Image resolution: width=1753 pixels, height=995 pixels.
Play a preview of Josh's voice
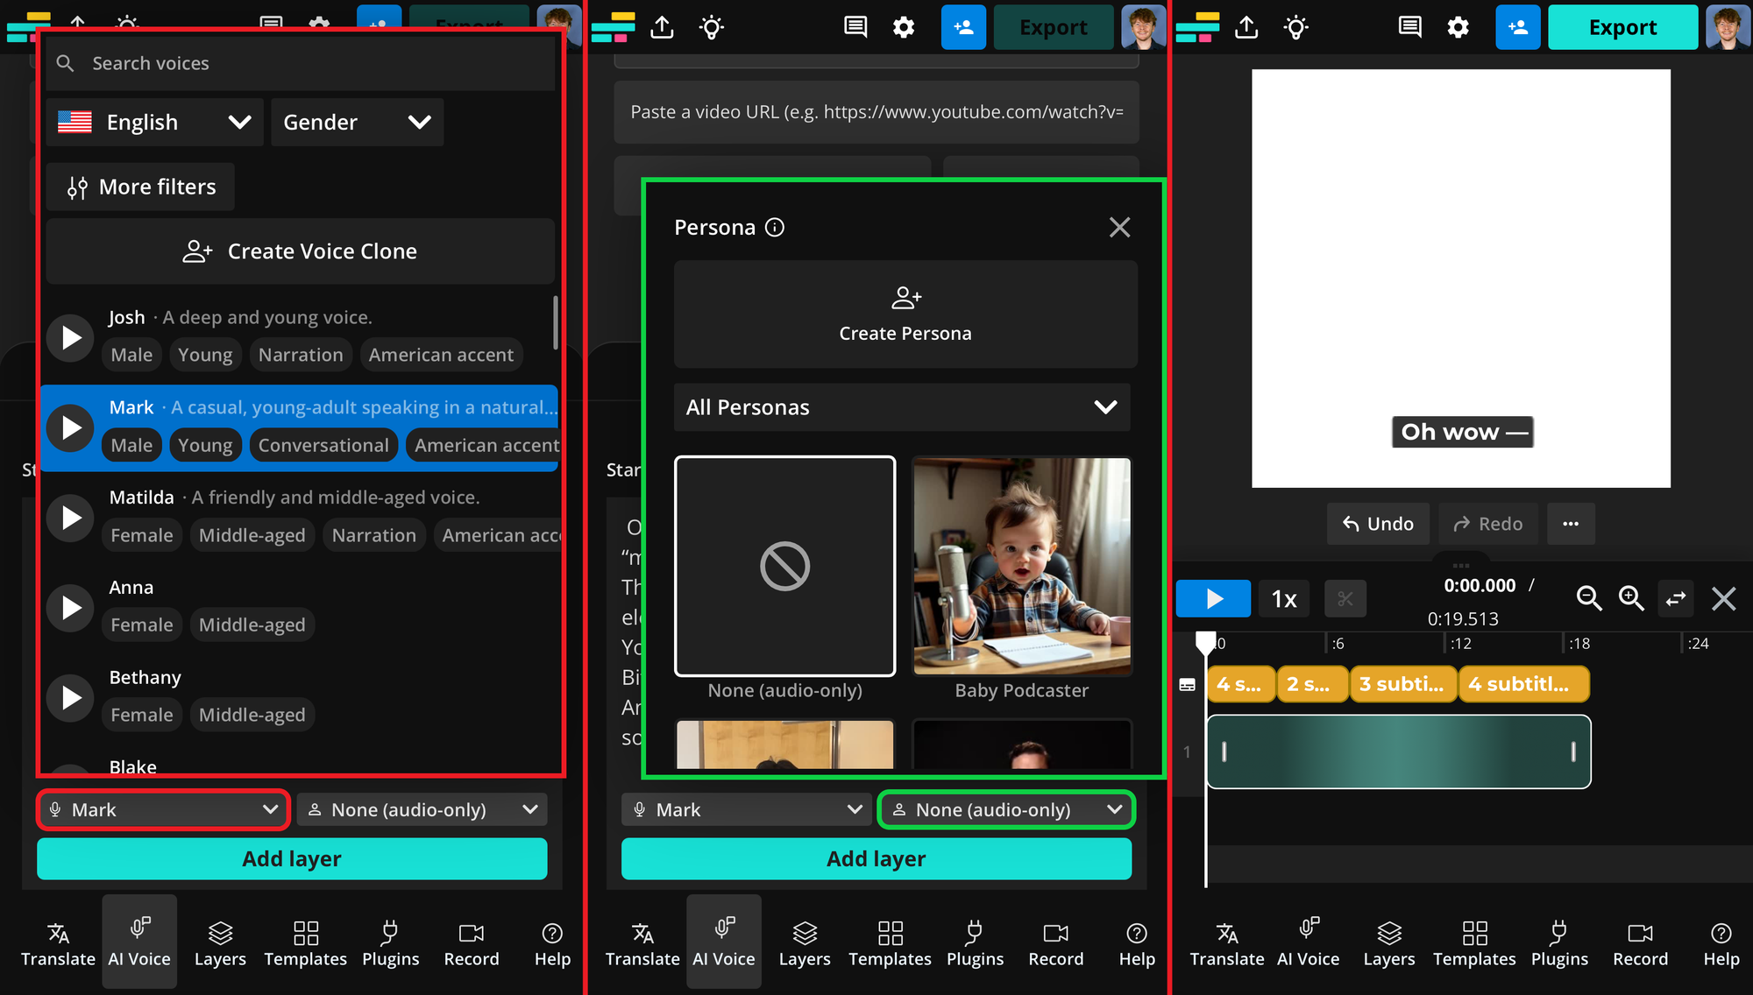coord(70,338)
